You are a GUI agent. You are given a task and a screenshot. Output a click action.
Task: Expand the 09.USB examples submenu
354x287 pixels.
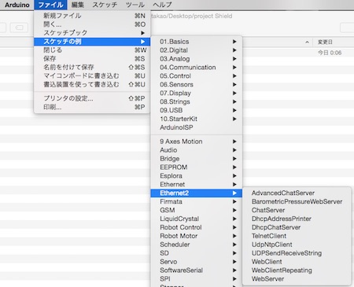197,110
